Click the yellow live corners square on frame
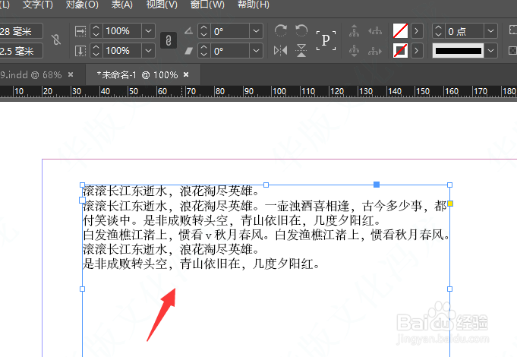This screenshot has height=357, width=517. (x=450, y=204)
